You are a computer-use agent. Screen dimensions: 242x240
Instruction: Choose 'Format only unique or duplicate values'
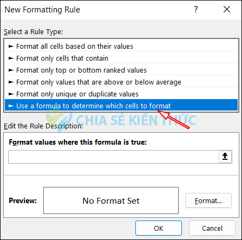tap(121, 94)
